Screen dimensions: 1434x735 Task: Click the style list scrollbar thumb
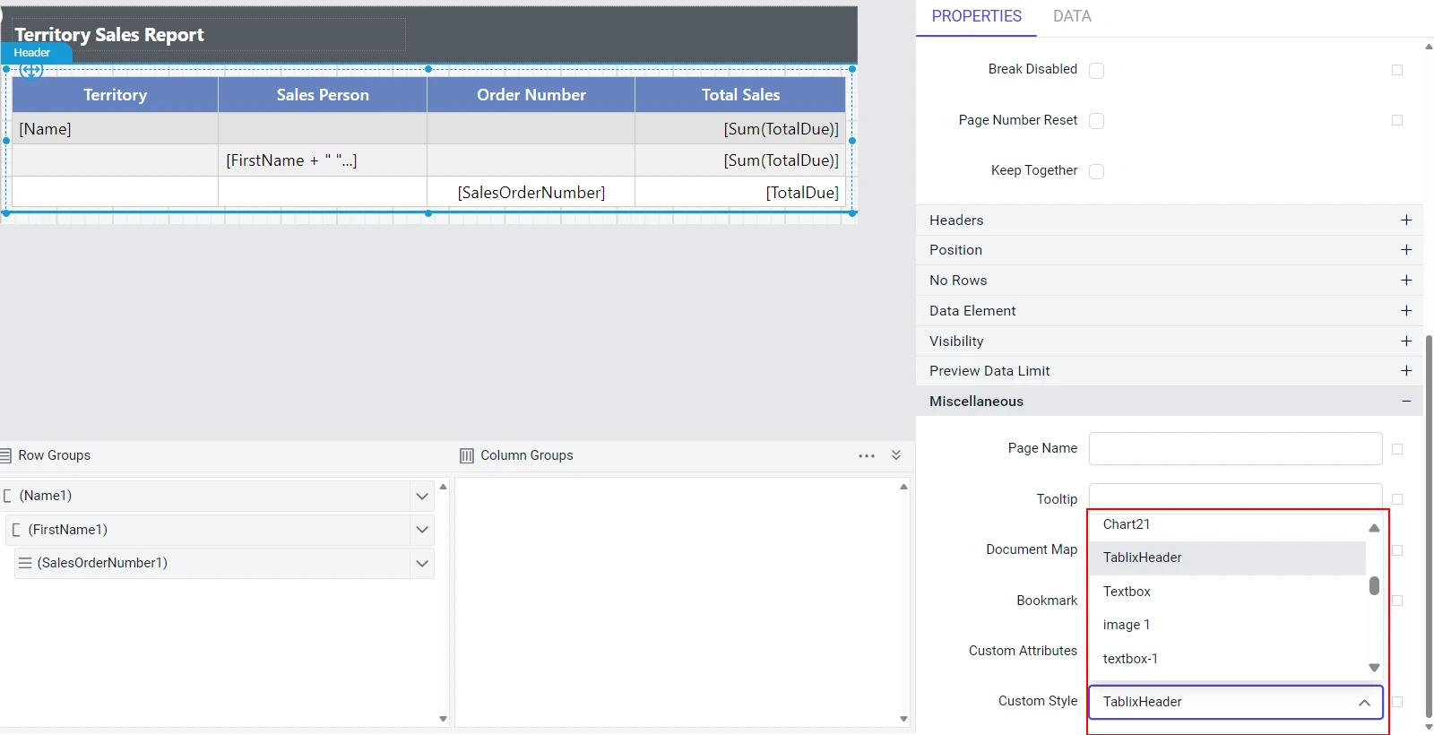tap(1374, 586)
